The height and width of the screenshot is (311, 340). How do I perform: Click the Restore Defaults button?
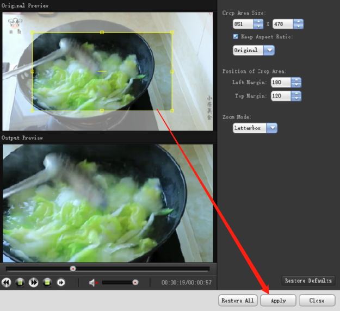point(308,281)
